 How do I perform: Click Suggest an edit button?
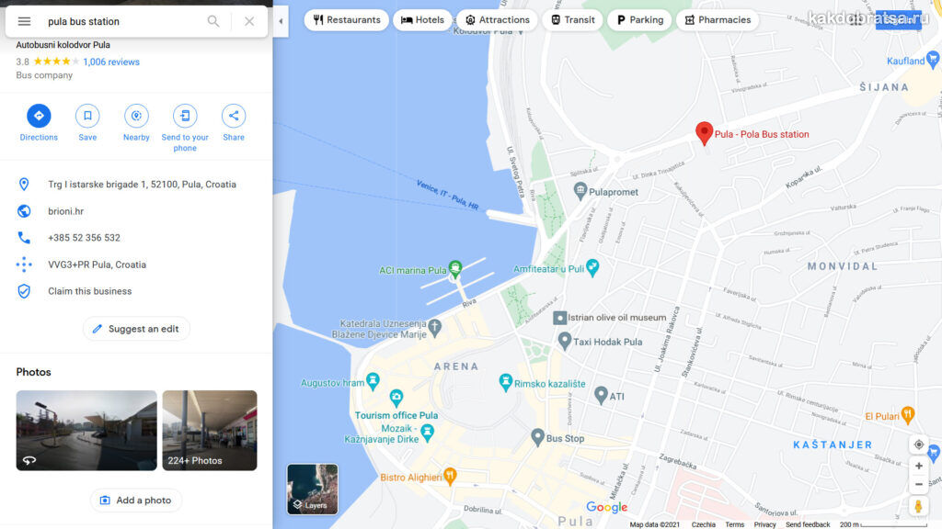136,329
